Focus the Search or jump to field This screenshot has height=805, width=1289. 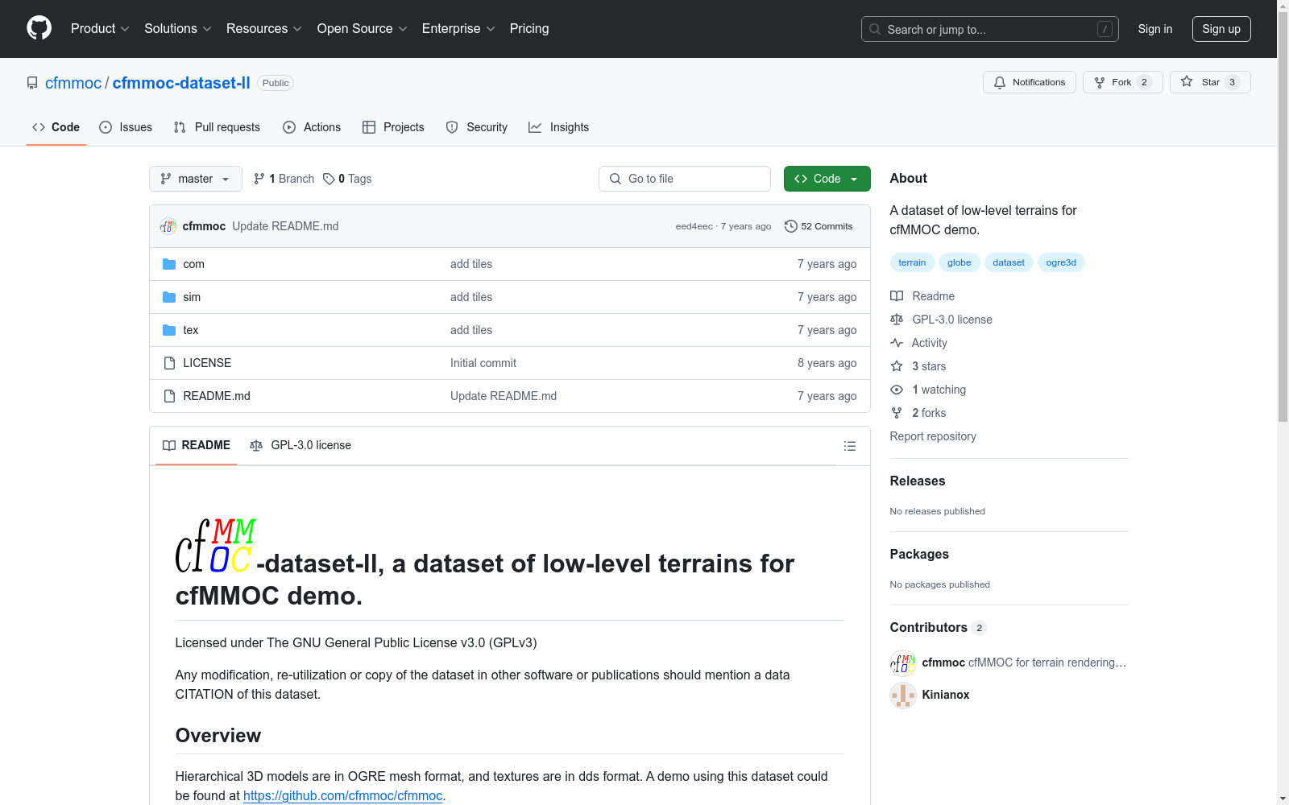(x=990, y=29)
